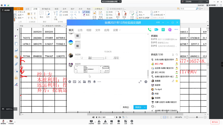
Task: Select the eraser (橡皮) tool
Action: pos(86,15)
